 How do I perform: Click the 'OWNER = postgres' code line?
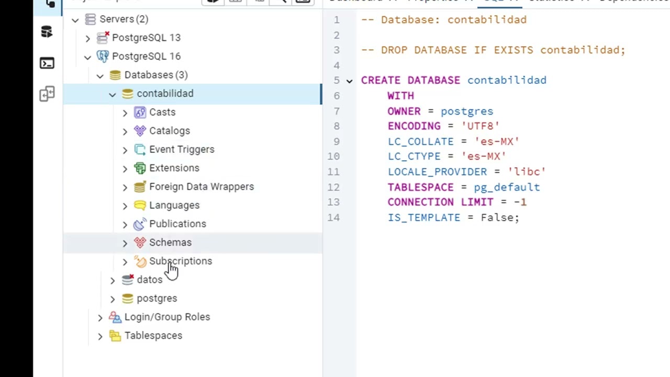[x=440, y=112]
